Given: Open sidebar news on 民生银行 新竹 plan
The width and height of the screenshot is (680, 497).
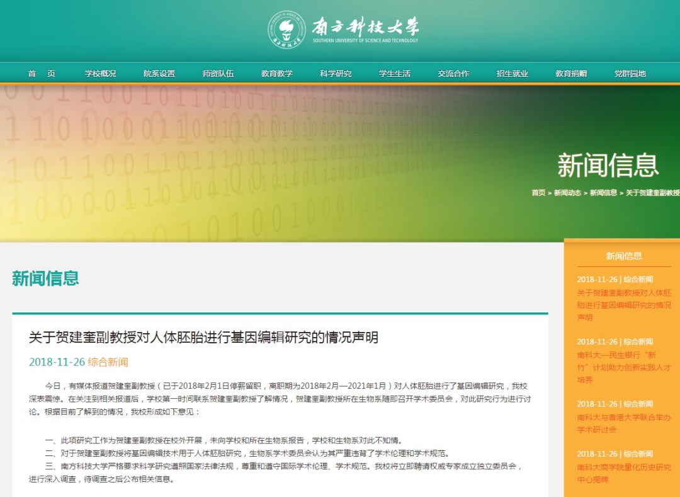Looking at the screenshot, I should point(623,367).
